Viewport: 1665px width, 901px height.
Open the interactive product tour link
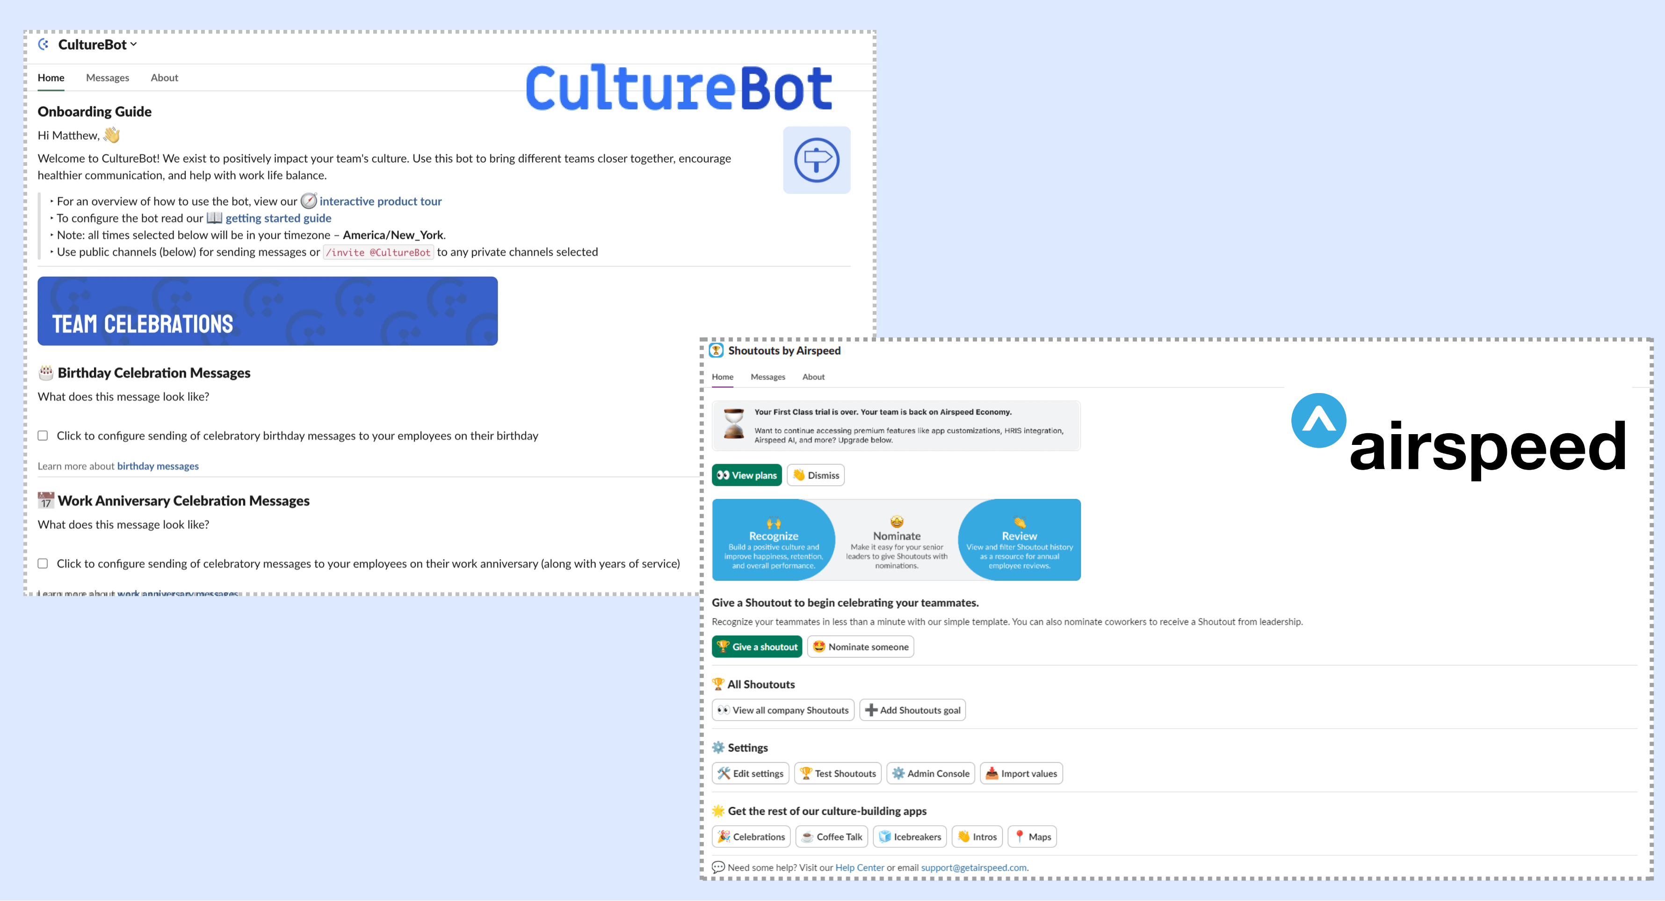[x=380, y=201]
